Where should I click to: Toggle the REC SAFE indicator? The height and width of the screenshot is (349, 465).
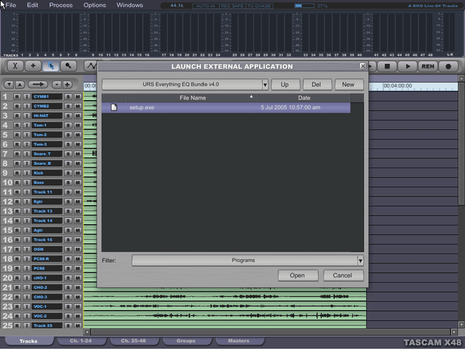pos(232,6)
